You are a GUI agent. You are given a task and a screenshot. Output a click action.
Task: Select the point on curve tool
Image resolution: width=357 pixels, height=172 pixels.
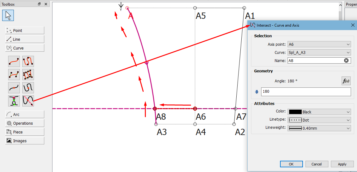[x=14, y=88]
